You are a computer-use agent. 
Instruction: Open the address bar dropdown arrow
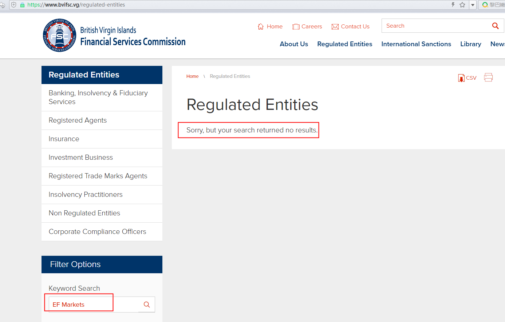pyautogui.click(x=473, y=5)
